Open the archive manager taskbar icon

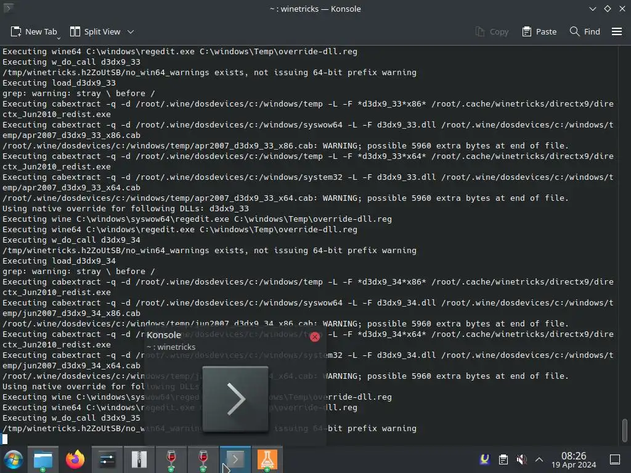(139, 459)
